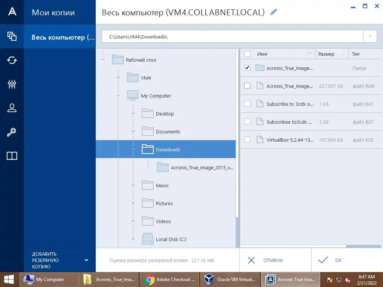Click the Рабочий стол folder icon
The width and height of the screenshot is (383, 287).
pos(117,59)
